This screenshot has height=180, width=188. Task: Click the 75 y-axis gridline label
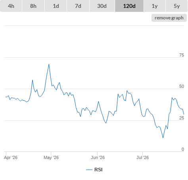tap(182, 55)
